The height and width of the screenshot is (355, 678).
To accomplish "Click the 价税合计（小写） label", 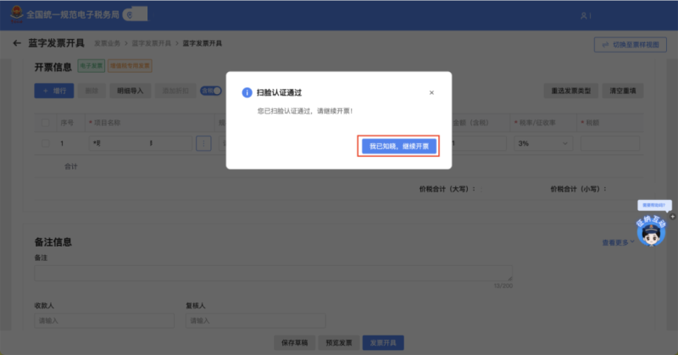I will (578, 189).
